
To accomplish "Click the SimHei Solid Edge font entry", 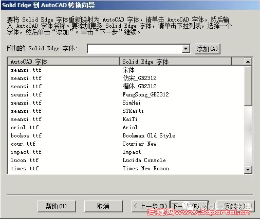I will tap(132, 103).
